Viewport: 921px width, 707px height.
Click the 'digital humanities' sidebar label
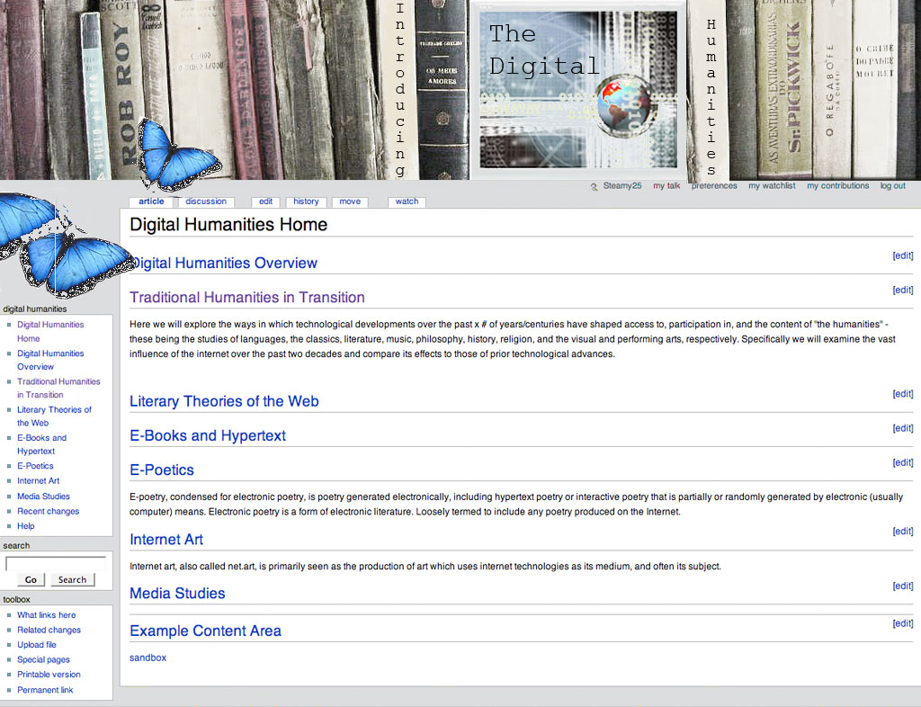click(35, 309)
